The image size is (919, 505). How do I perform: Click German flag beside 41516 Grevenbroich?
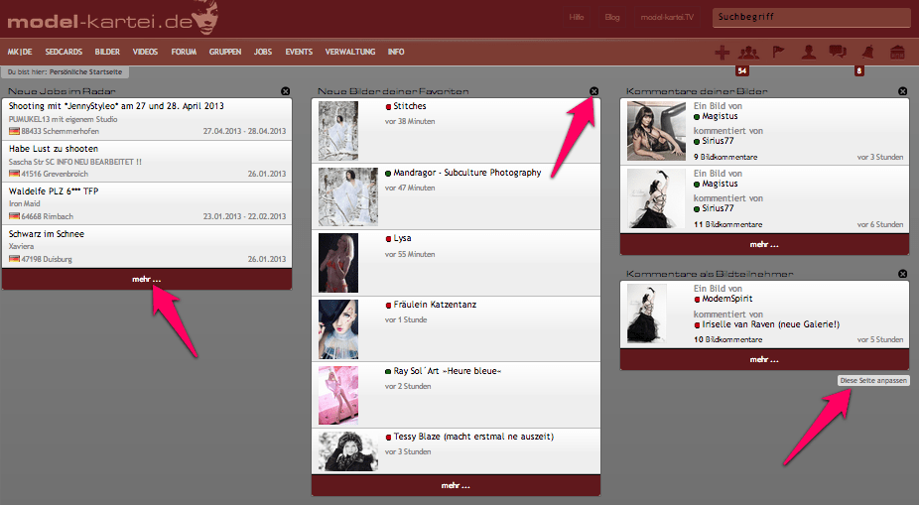click(14, 174)
